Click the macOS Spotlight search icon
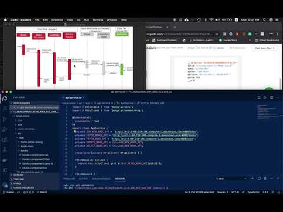This screenshot has width=283, height=212. [x=265, y=20]
